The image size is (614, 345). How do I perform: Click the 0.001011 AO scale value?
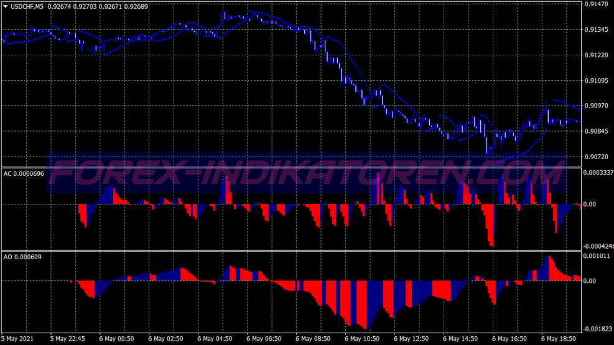596,255
